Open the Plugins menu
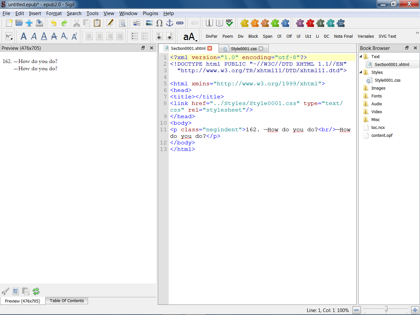The image size is (420, 315). click(150, 13)
